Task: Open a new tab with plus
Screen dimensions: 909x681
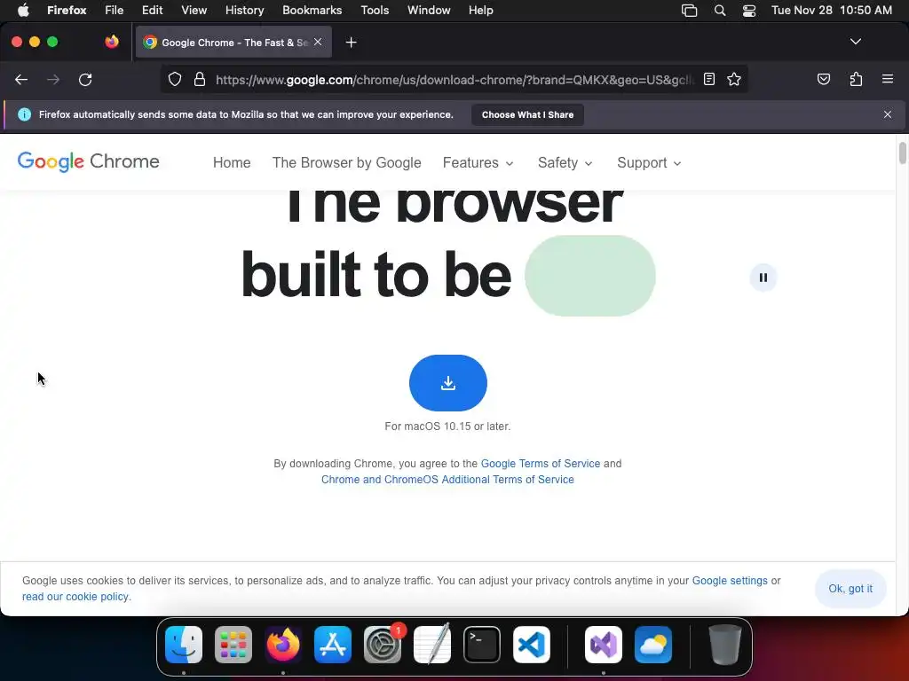Action: click(351, 43)
